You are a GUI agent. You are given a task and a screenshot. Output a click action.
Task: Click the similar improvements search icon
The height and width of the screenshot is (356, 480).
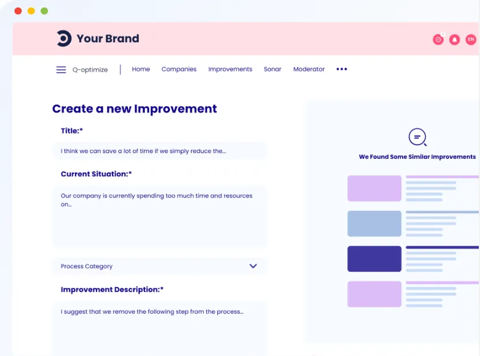[418, 137]
